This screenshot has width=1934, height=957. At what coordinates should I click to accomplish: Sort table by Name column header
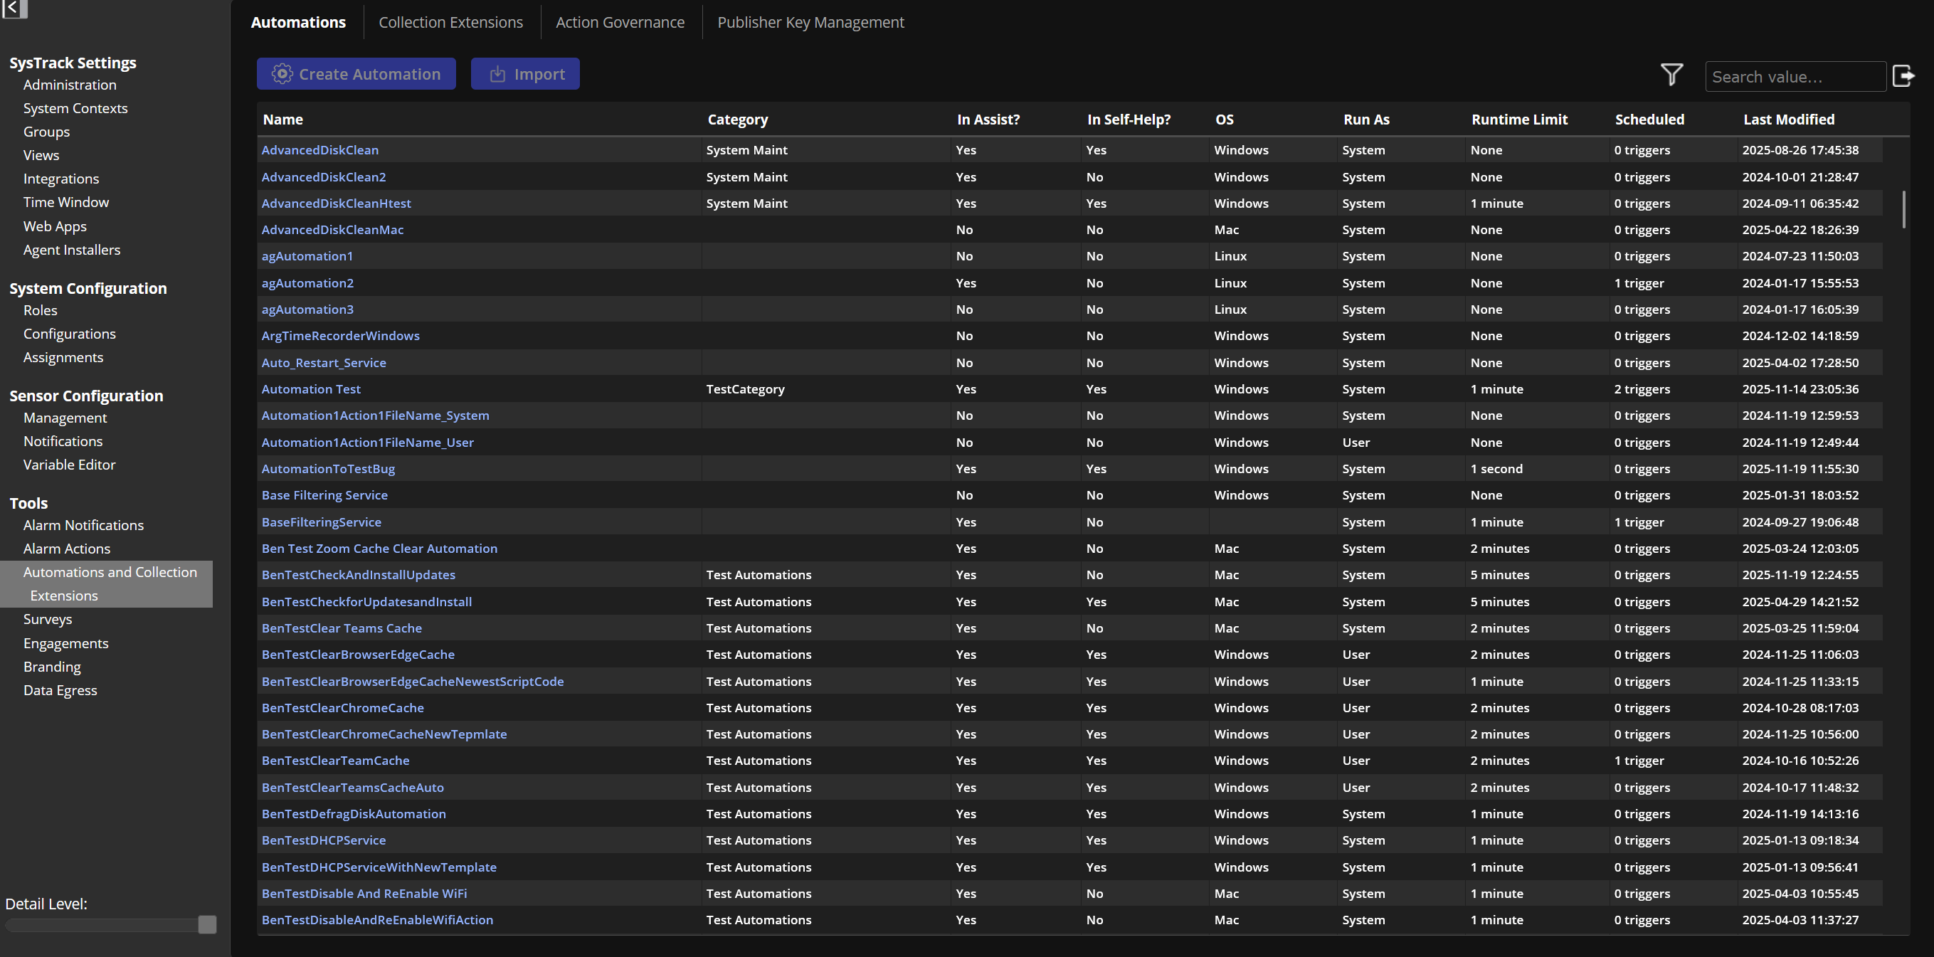pyautogui.click(x=283, y=120)
